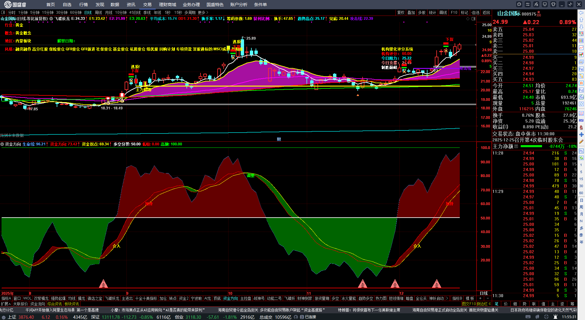Image resolution: width=585 pixels, height=320 pixels.
Task: Click the keyboard icon in bottom status bar
Action: [528, 317]
